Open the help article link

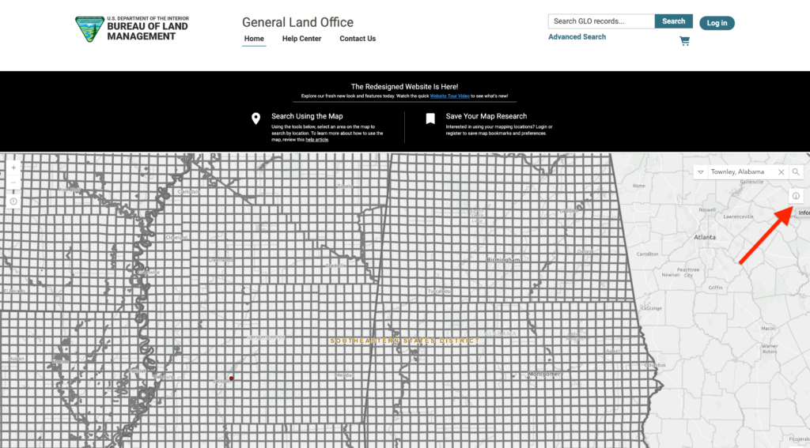point(316,139)
